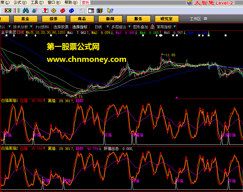243x192 pixels.
Task: Expand the 多图组合 dropdown arrow
Action: pos(129,27)
